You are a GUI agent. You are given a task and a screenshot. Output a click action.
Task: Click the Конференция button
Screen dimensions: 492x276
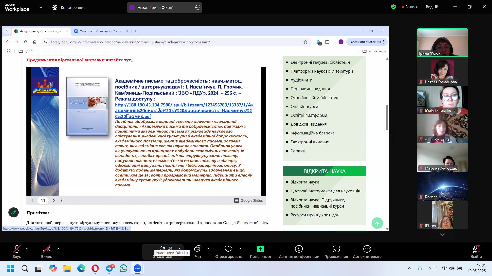click(69, 7)
